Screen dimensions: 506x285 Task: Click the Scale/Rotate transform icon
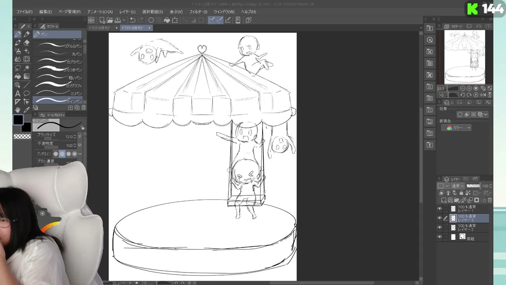[x=175, y=20]
